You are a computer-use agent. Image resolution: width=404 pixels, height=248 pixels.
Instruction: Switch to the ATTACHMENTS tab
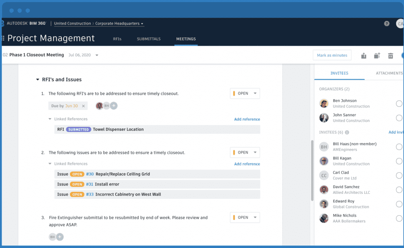(x=388, y=73)
